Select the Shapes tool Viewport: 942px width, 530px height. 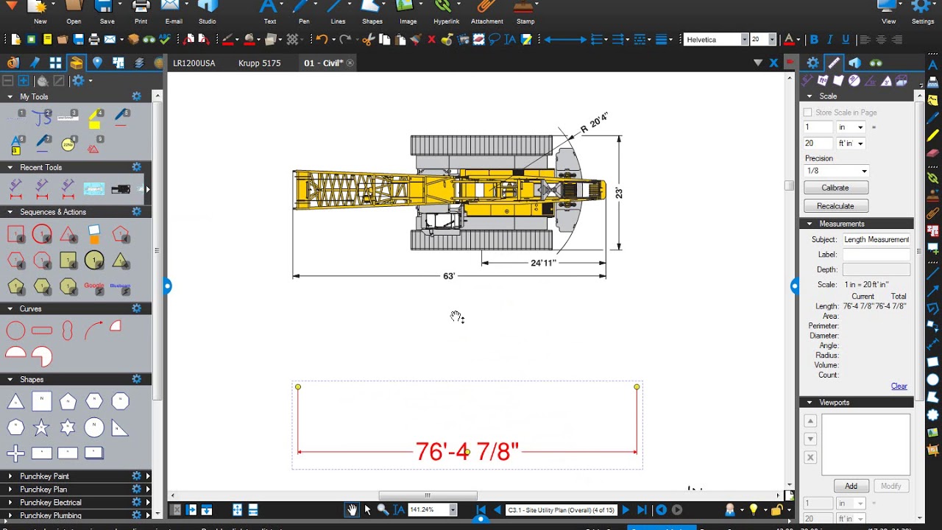click(x=372, y=13)
